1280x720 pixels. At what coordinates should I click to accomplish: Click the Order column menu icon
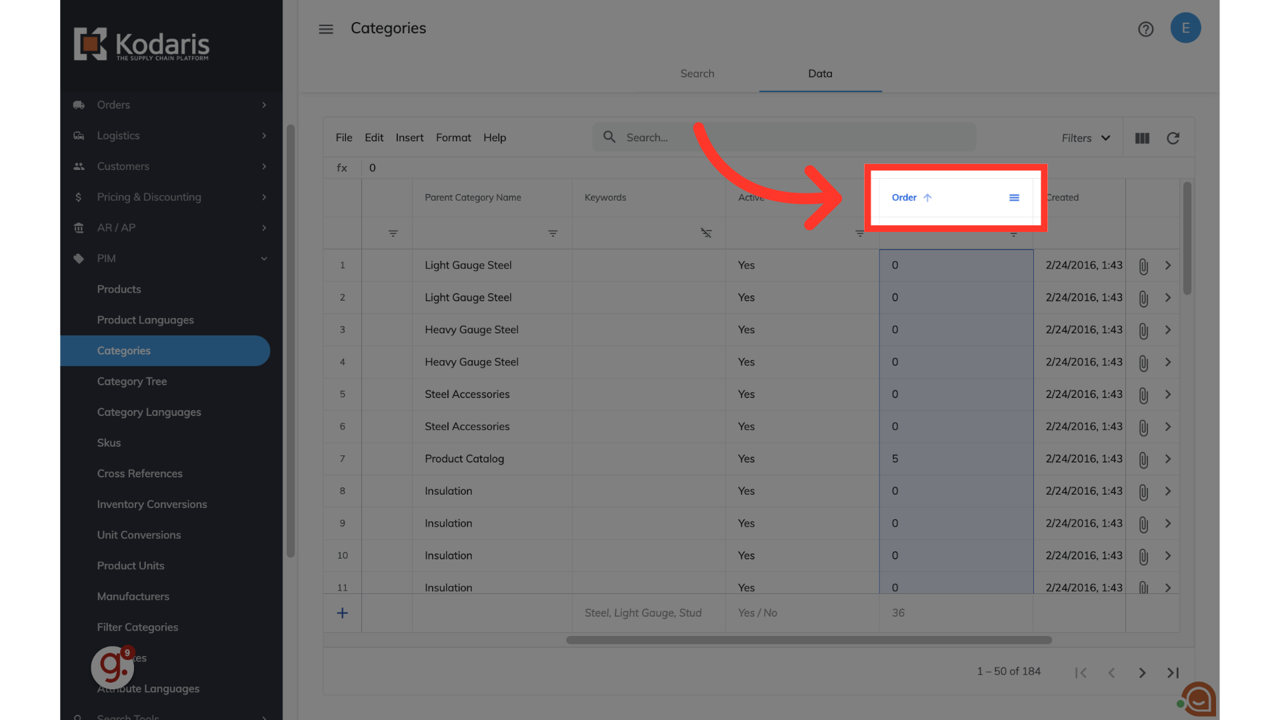point(1014,198)
